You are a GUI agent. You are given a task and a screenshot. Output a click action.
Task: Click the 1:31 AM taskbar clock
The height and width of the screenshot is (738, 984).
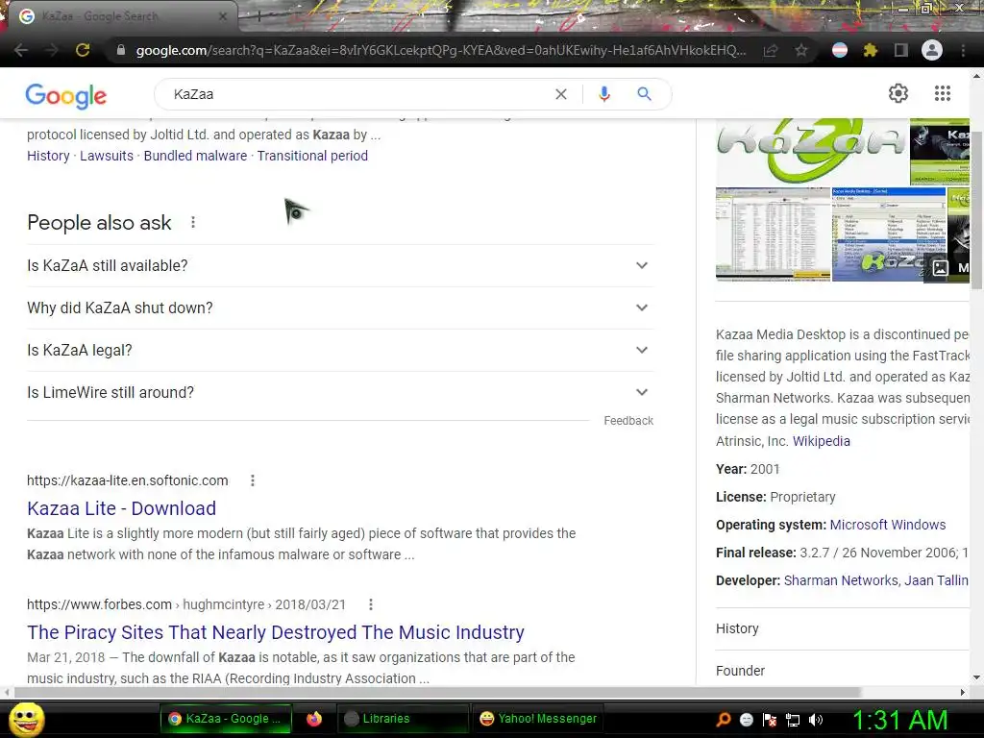tap(899, 720)
